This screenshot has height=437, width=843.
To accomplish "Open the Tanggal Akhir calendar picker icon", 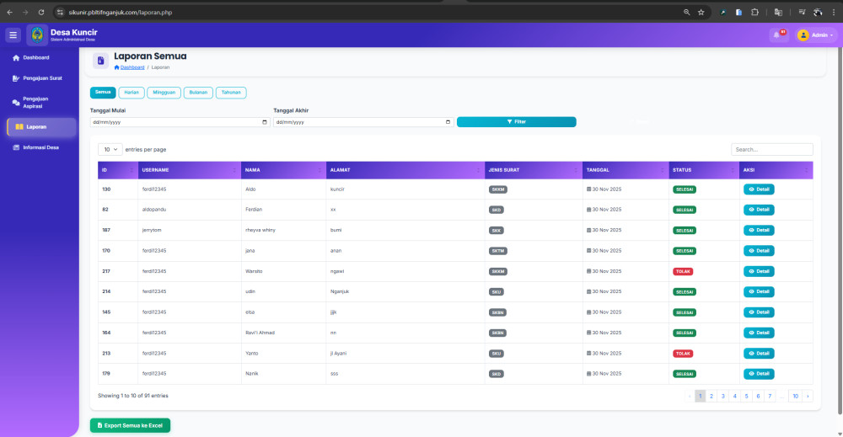I will click(x=448, y=122).
